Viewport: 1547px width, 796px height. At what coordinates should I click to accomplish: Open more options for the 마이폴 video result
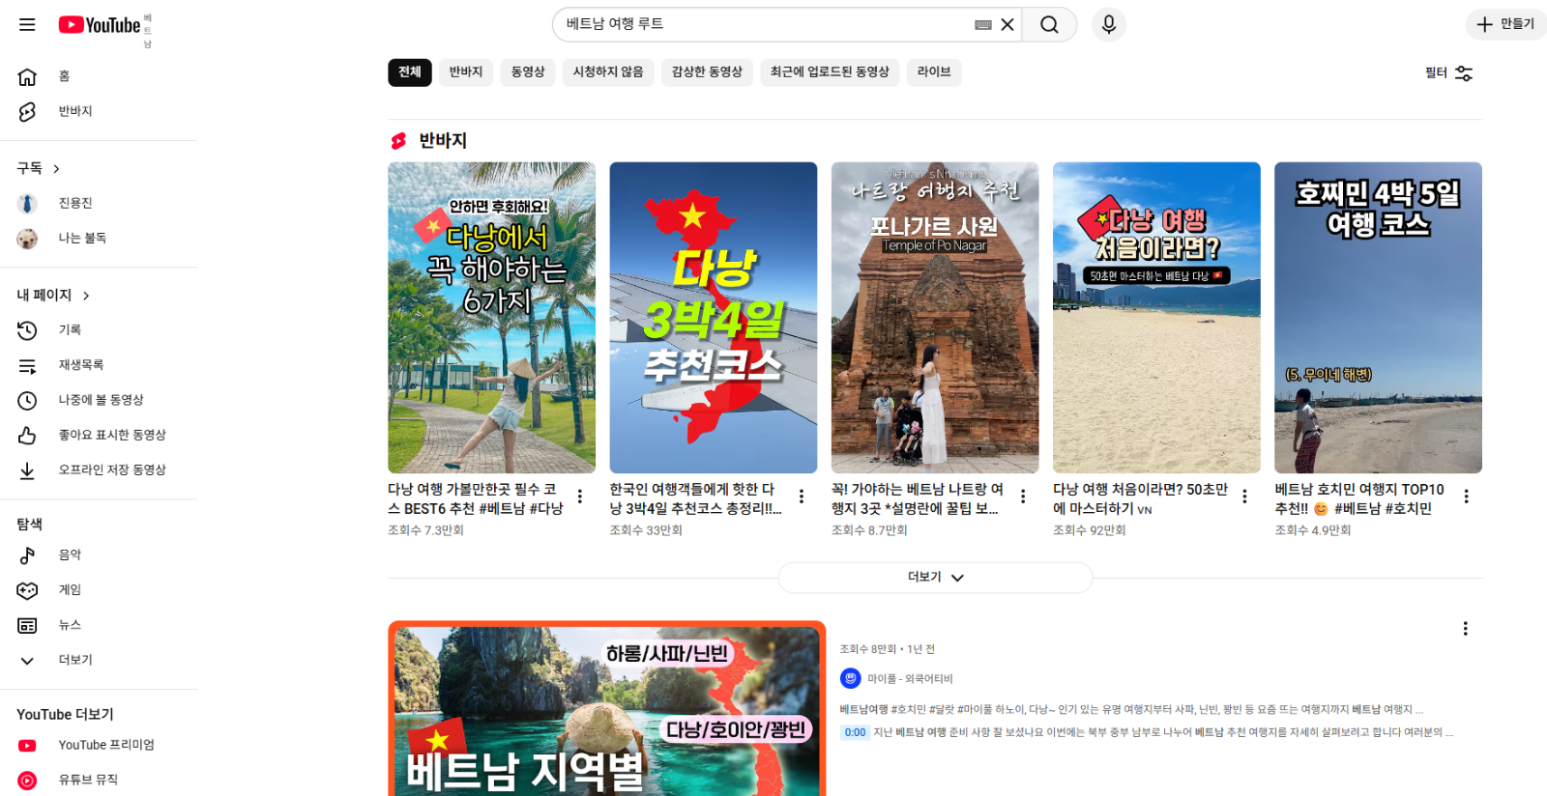point(1465,629)
